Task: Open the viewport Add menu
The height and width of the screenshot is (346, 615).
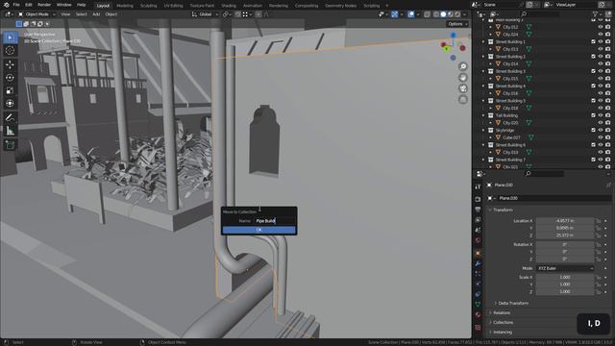Action: [96, 14]
